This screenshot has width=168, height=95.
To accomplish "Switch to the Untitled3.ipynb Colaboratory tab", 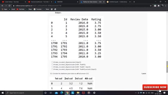I will pos(118,2).
